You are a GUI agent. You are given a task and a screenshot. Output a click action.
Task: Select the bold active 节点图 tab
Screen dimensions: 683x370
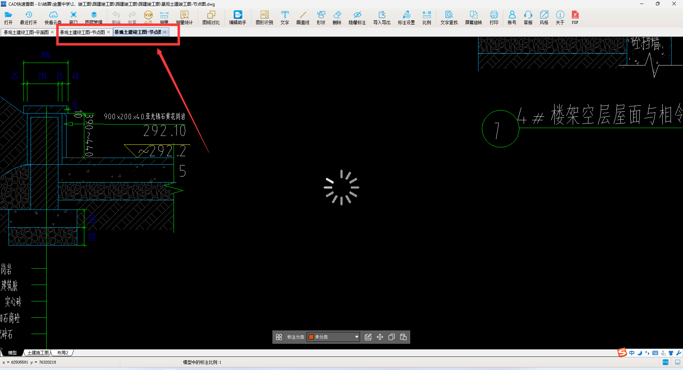[x=138, y=32]
